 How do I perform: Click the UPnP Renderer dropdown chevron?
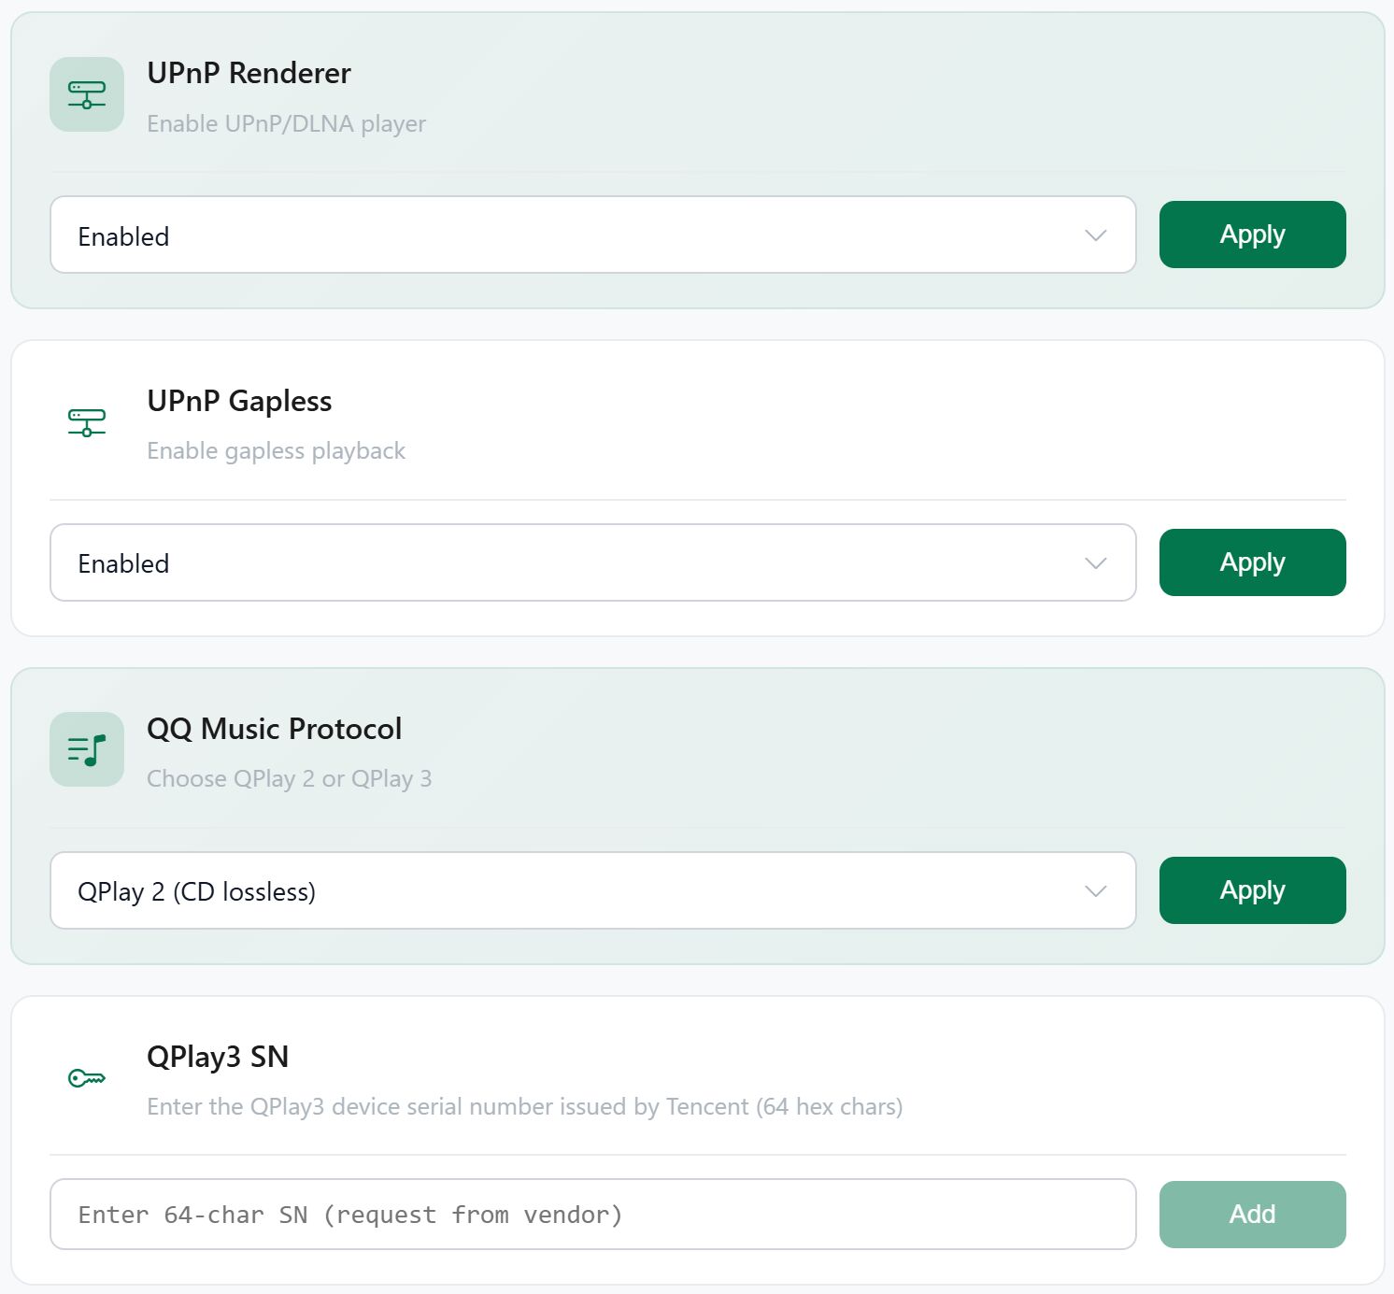point(1096,235)
